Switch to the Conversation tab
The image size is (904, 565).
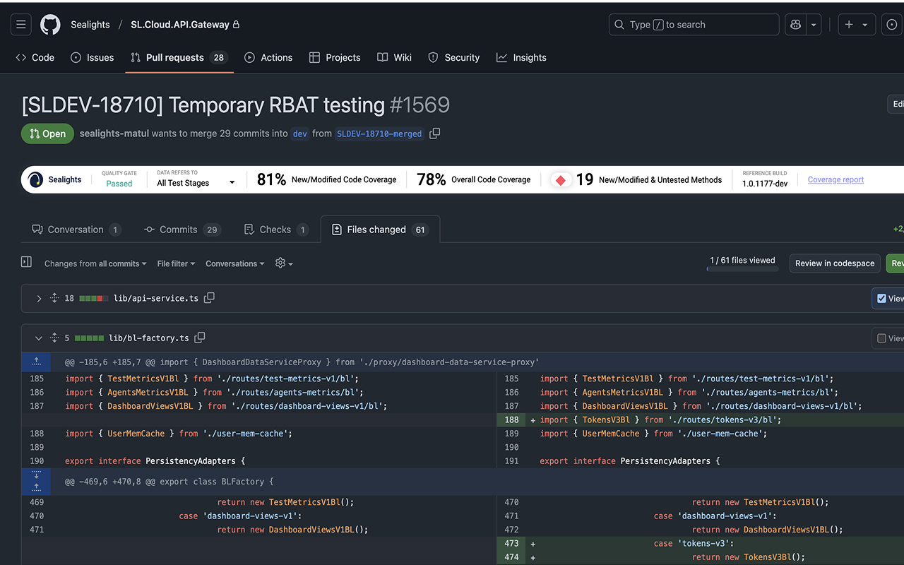coord(76,230)
